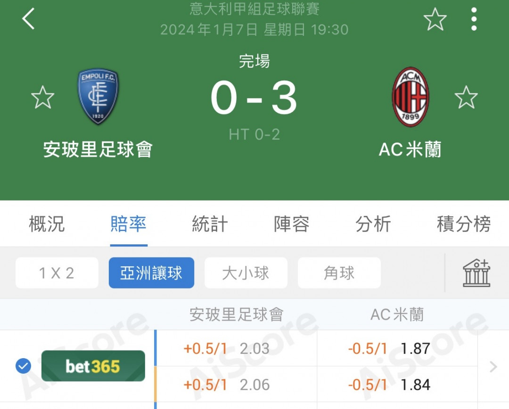Expand bet365 odds details chevron
Screen dimensions: 509x409
(x=493, y=367)
